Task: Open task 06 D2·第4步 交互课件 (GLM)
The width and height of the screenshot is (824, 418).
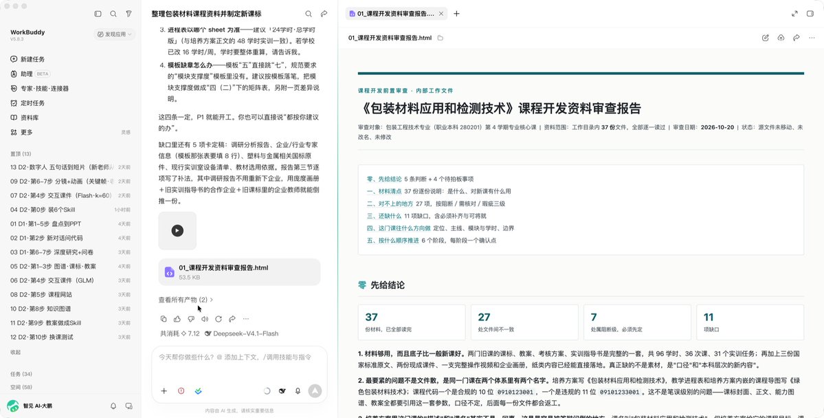Action: tap(70, 280)
